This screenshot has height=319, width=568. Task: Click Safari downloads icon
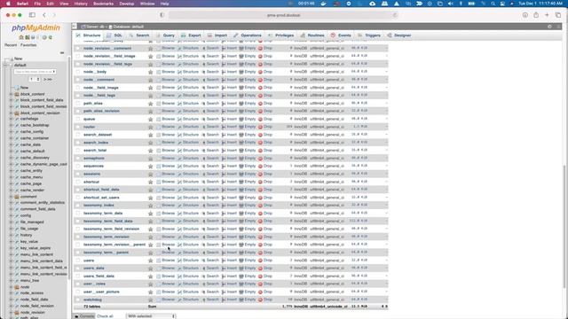pyautogui.click(x=525, y=15)
